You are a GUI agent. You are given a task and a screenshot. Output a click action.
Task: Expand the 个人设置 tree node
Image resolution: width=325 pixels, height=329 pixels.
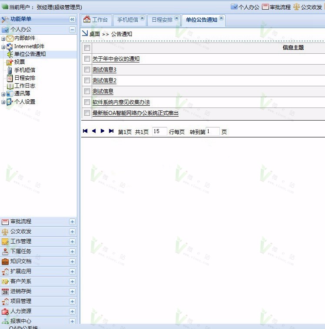pyautogui.click(x=3, y=102)
